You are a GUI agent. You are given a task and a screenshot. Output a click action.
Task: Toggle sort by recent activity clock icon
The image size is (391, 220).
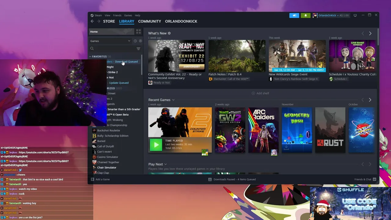(x=135, y=41)
